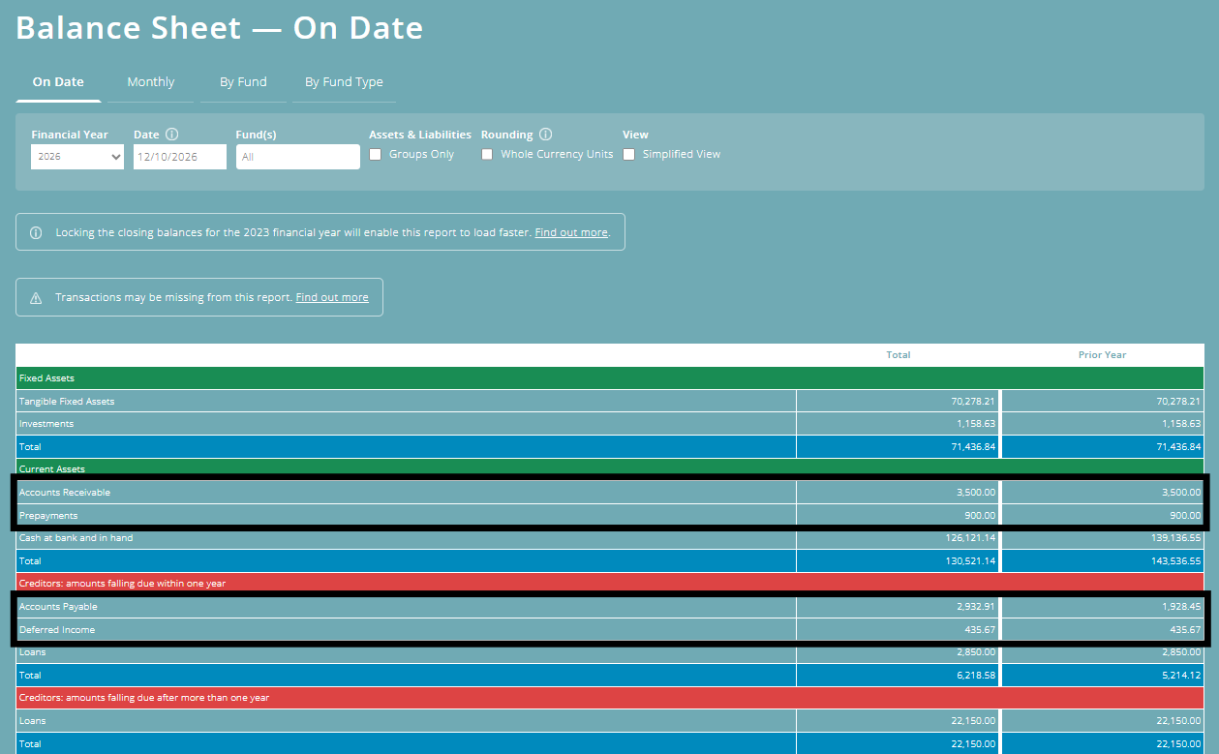Click the 435.67 Deferred Income total value
This screenshot has width=1219, height=754.
(x=980, y=630)
